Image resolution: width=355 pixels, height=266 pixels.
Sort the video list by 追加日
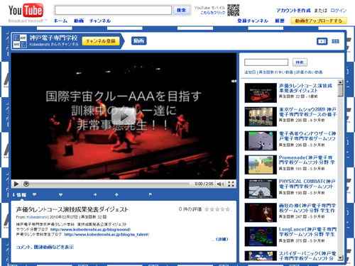(x=250, y=72)
